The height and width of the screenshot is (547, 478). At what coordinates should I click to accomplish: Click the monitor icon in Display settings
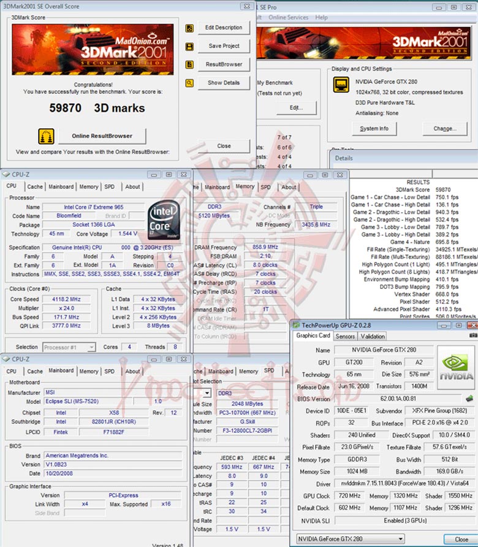(341, 85)
